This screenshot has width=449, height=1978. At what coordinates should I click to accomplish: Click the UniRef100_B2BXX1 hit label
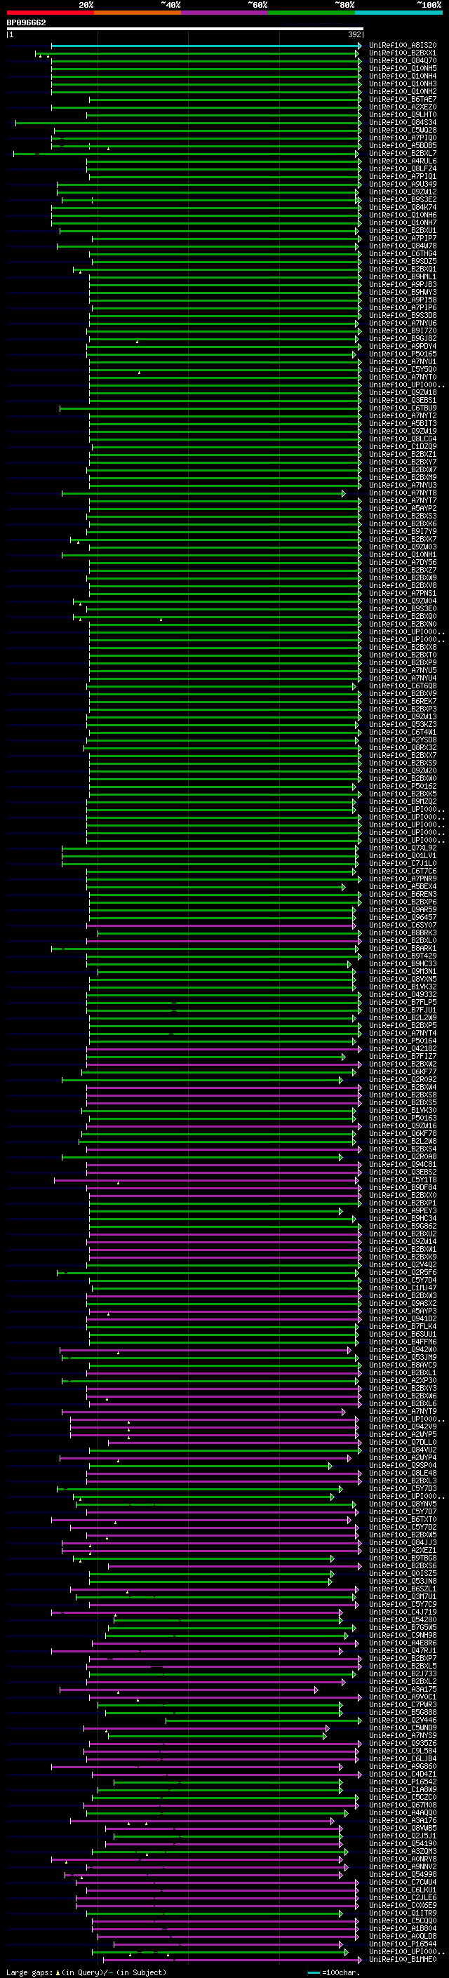click(x=403, y=53)
